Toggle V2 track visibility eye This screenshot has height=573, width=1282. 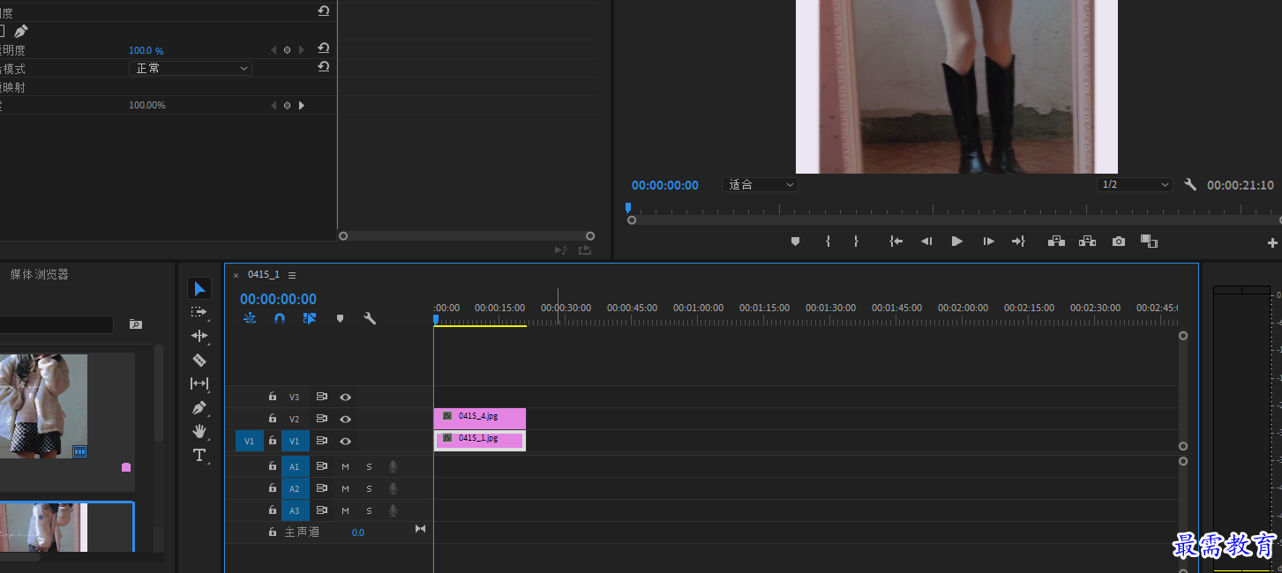[346, 420]
